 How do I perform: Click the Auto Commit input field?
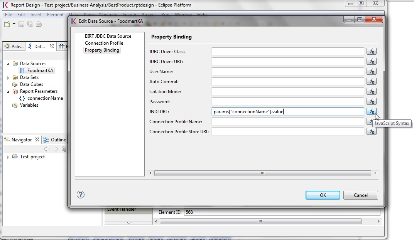pos(287,82)
